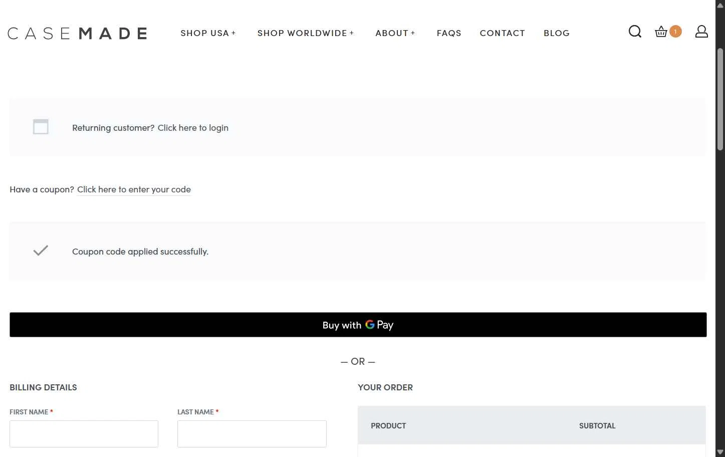Click the checkmark icon beside coupon message
The height and width of the screenshot is (457, 725).
41,251
